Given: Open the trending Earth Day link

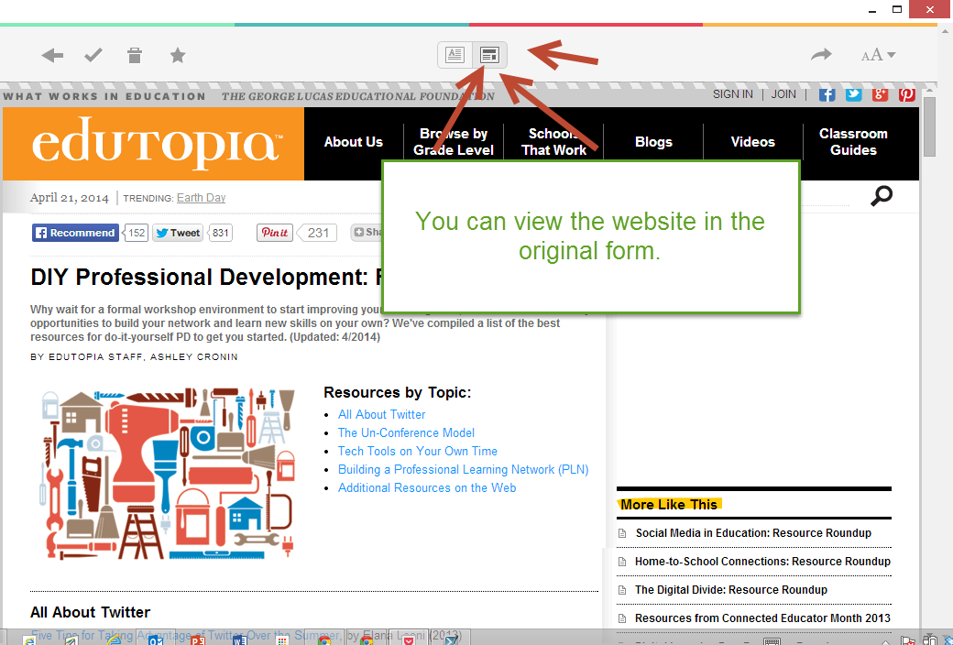Looking at the screenshot, I should point(202,198).
